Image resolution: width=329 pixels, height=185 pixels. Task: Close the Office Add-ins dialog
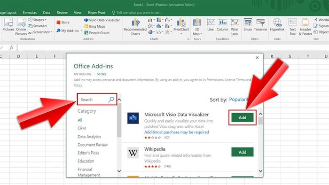257,58
